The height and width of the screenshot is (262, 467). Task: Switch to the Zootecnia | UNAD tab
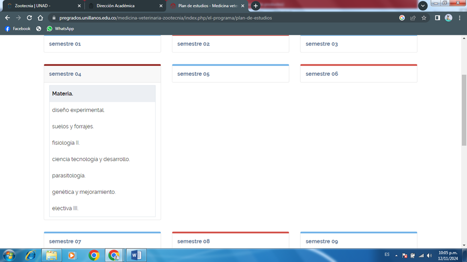(x=41, y=6)
